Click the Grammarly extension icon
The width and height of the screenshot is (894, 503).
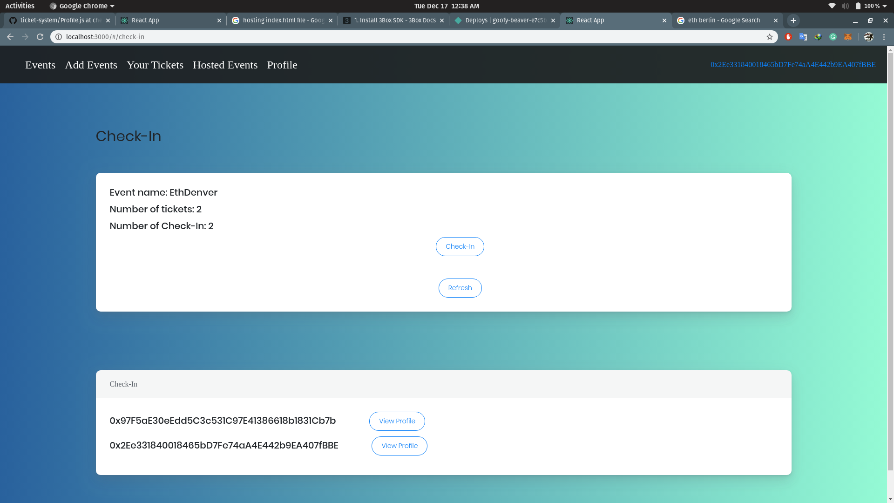click(x=833, y=37)
